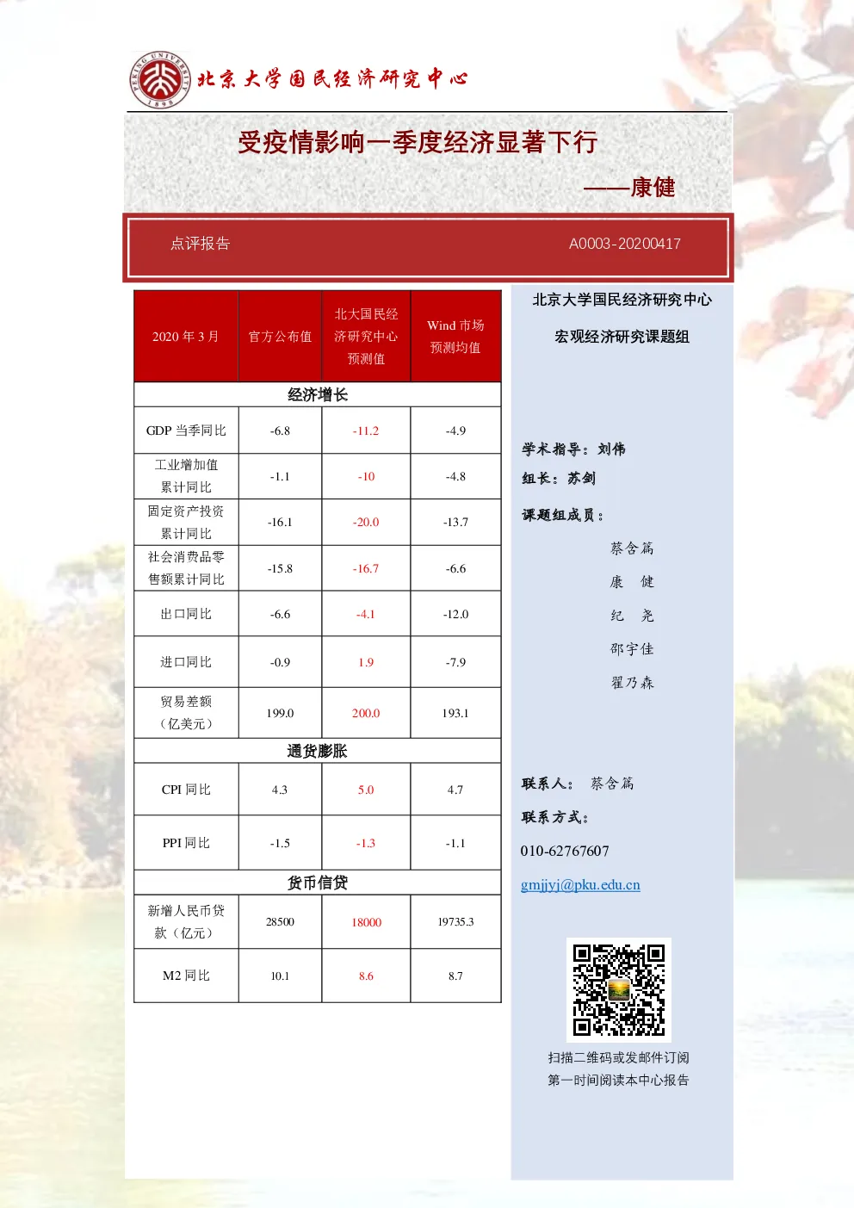Select the trade Wind forecast 193.1

[x=455, y=713]
